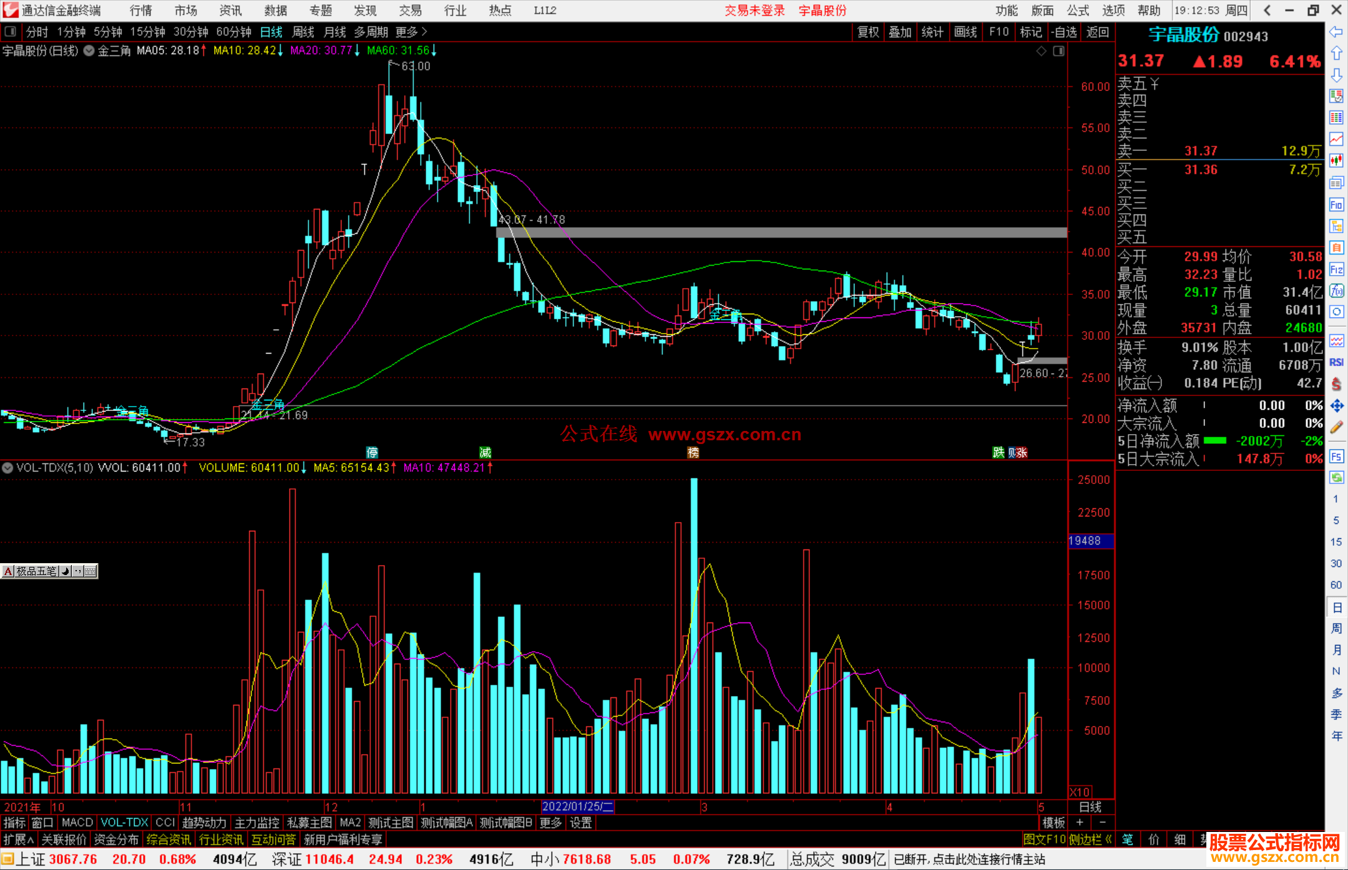Click the 画线 drawing button
This screenshot has height=870, width=1348.
pyautogui.click(x=965, y=32)
